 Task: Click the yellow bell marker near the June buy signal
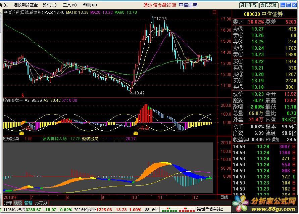pos(22,133)
